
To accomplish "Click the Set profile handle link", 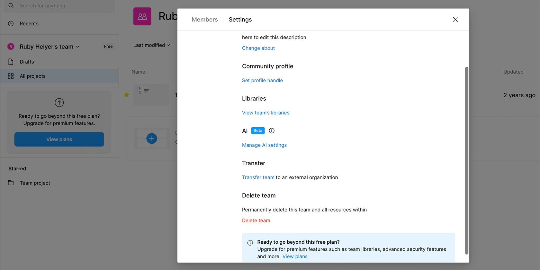I will 262,80.
